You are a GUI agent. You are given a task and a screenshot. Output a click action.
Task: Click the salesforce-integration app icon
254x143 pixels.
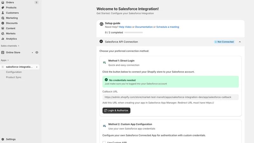3,67
